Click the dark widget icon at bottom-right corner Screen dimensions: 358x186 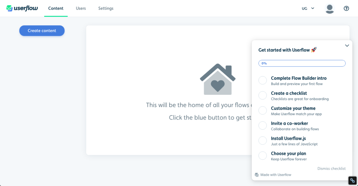pyautogui.click(x=352, y=181)
